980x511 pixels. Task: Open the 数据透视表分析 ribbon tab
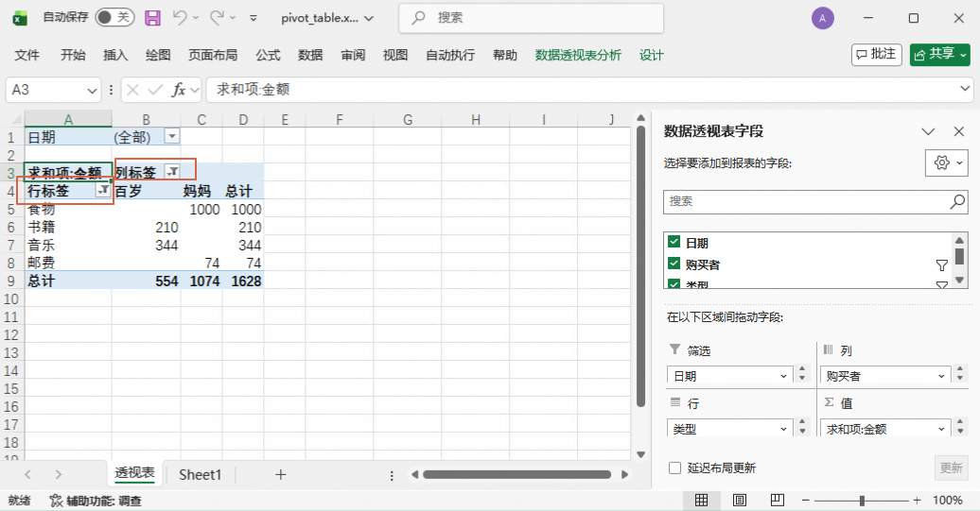(578, 56)
